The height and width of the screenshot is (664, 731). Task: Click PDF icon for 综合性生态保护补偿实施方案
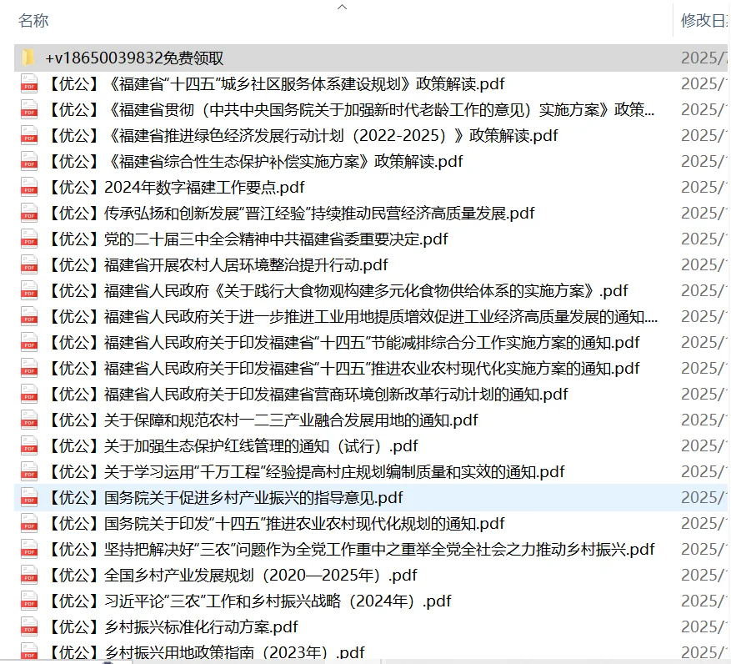29,162
